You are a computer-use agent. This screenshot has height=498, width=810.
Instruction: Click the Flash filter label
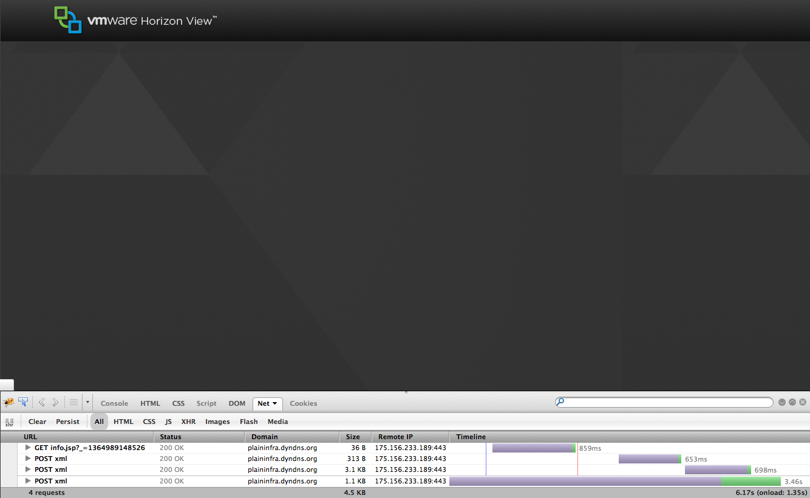point(248,421)
